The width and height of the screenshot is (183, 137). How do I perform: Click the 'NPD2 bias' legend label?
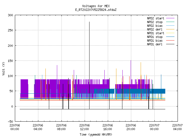pyautogui.click(x=155, y=26)
